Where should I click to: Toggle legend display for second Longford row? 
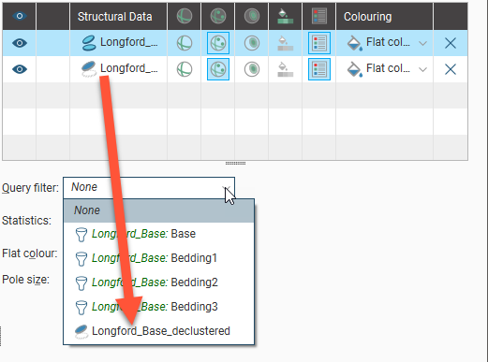coord(319,69)
